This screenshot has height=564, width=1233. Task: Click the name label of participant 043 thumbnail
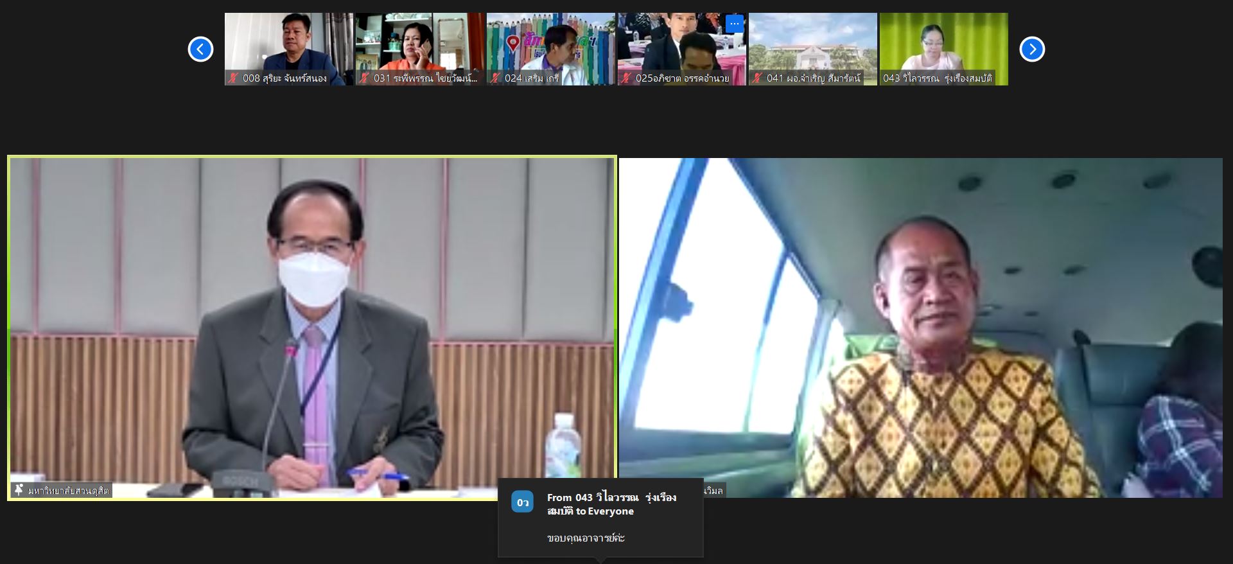pyautogui.click(x=937, y=78)
